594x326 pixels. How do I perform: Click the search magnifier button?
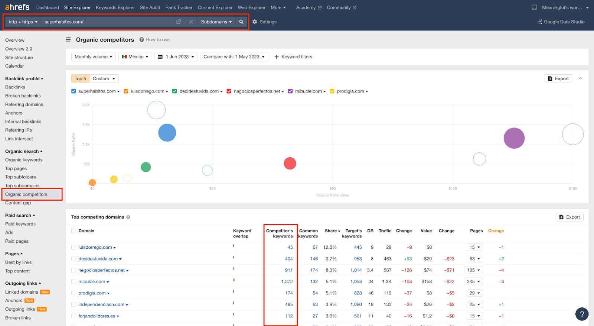point(241,22)
